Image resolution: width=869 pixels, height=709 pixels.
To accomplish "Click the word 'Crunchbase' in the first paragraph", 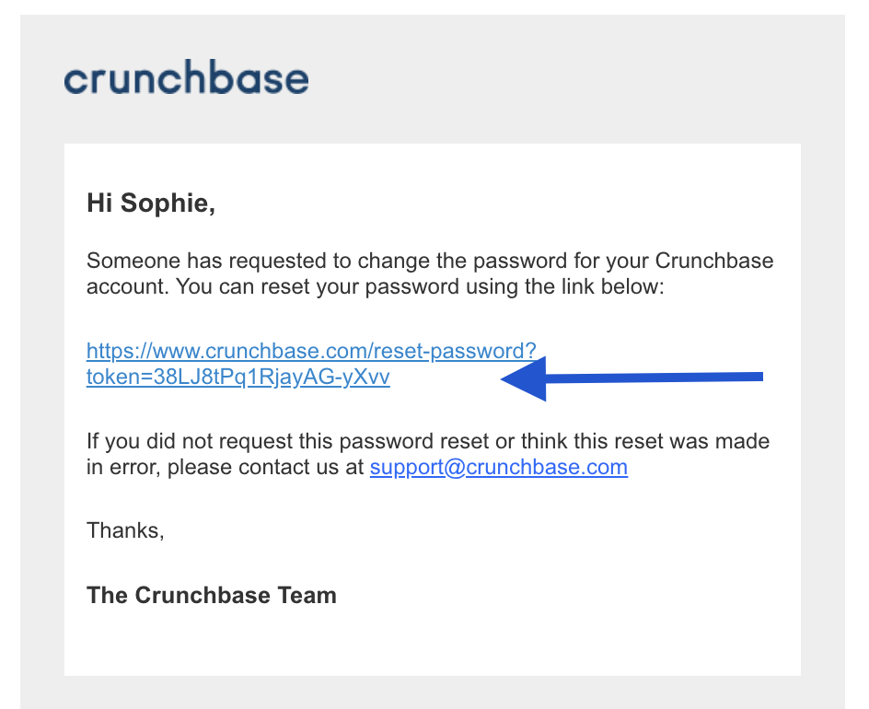I will (714, 261).
